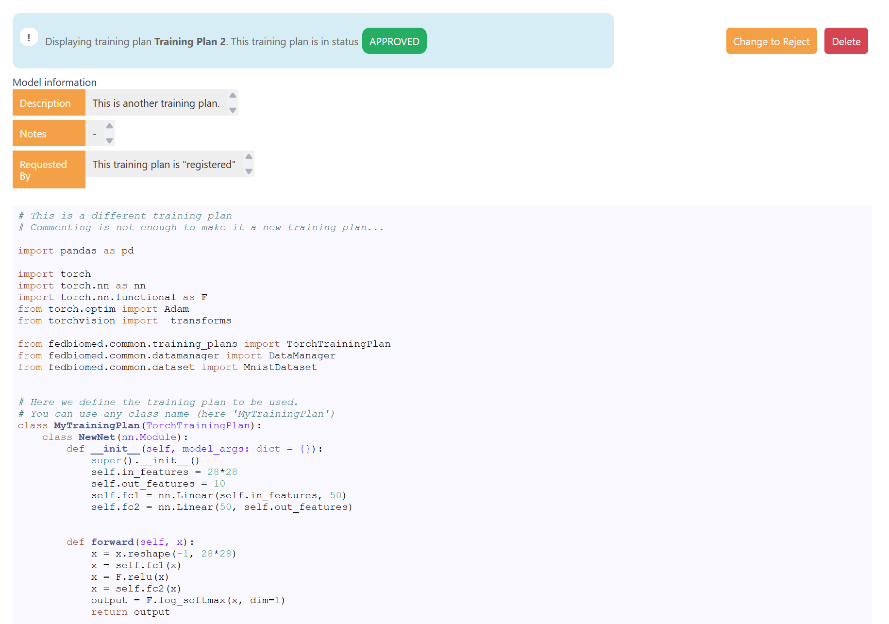This screenshot has height=624, width=889.
Task: Click 'self.out_features = 10' line
Action: tap(158, 484)
